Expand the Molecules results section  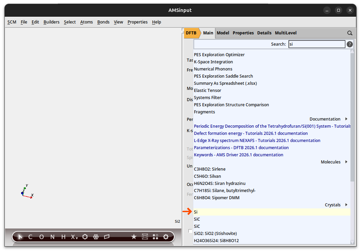346,162
